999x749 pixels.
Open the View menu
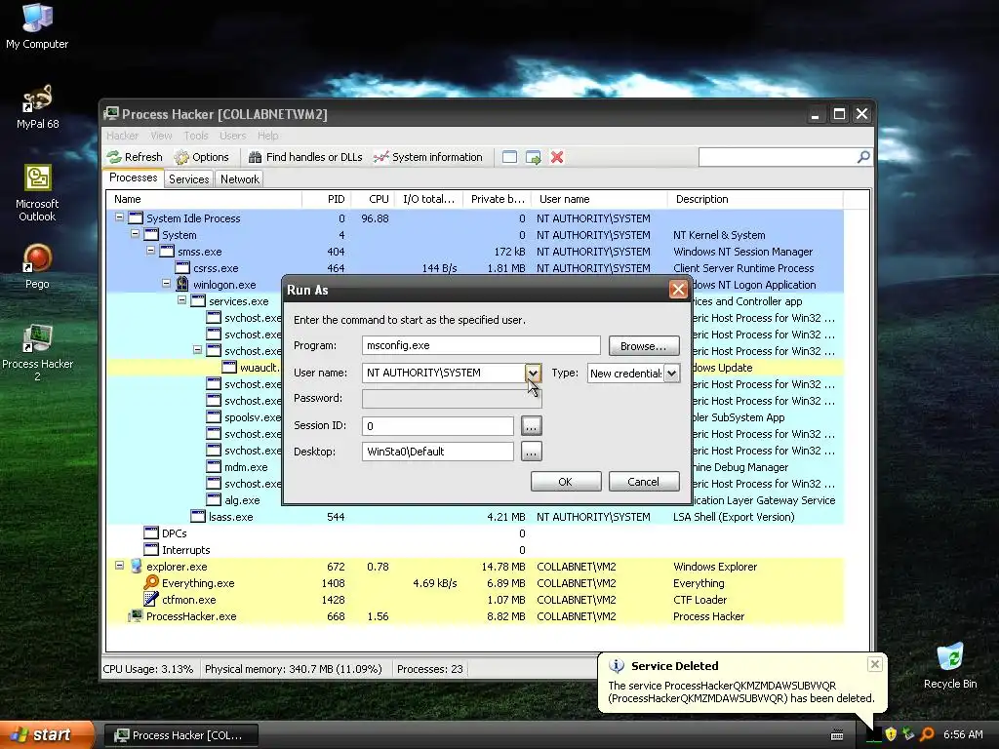[161, 136]
